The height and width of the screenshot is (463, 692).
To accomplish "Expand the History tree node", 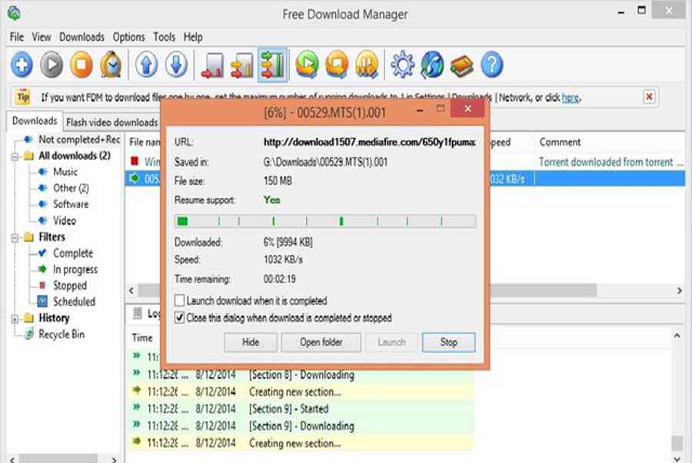I will coord(15,319).
